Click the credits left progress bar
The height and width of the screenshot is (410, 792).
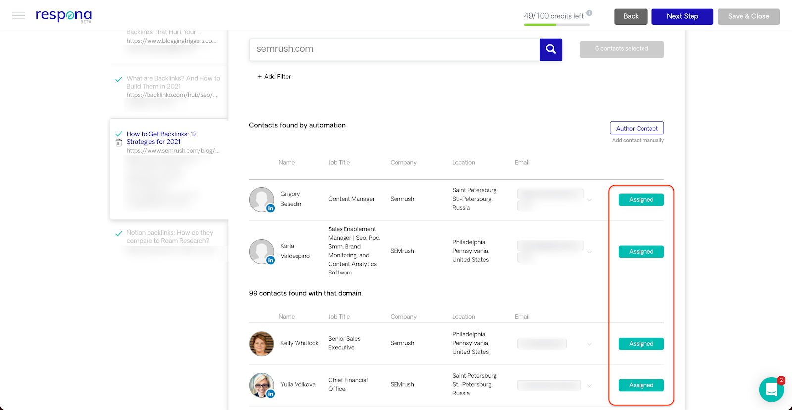[557, 24]
